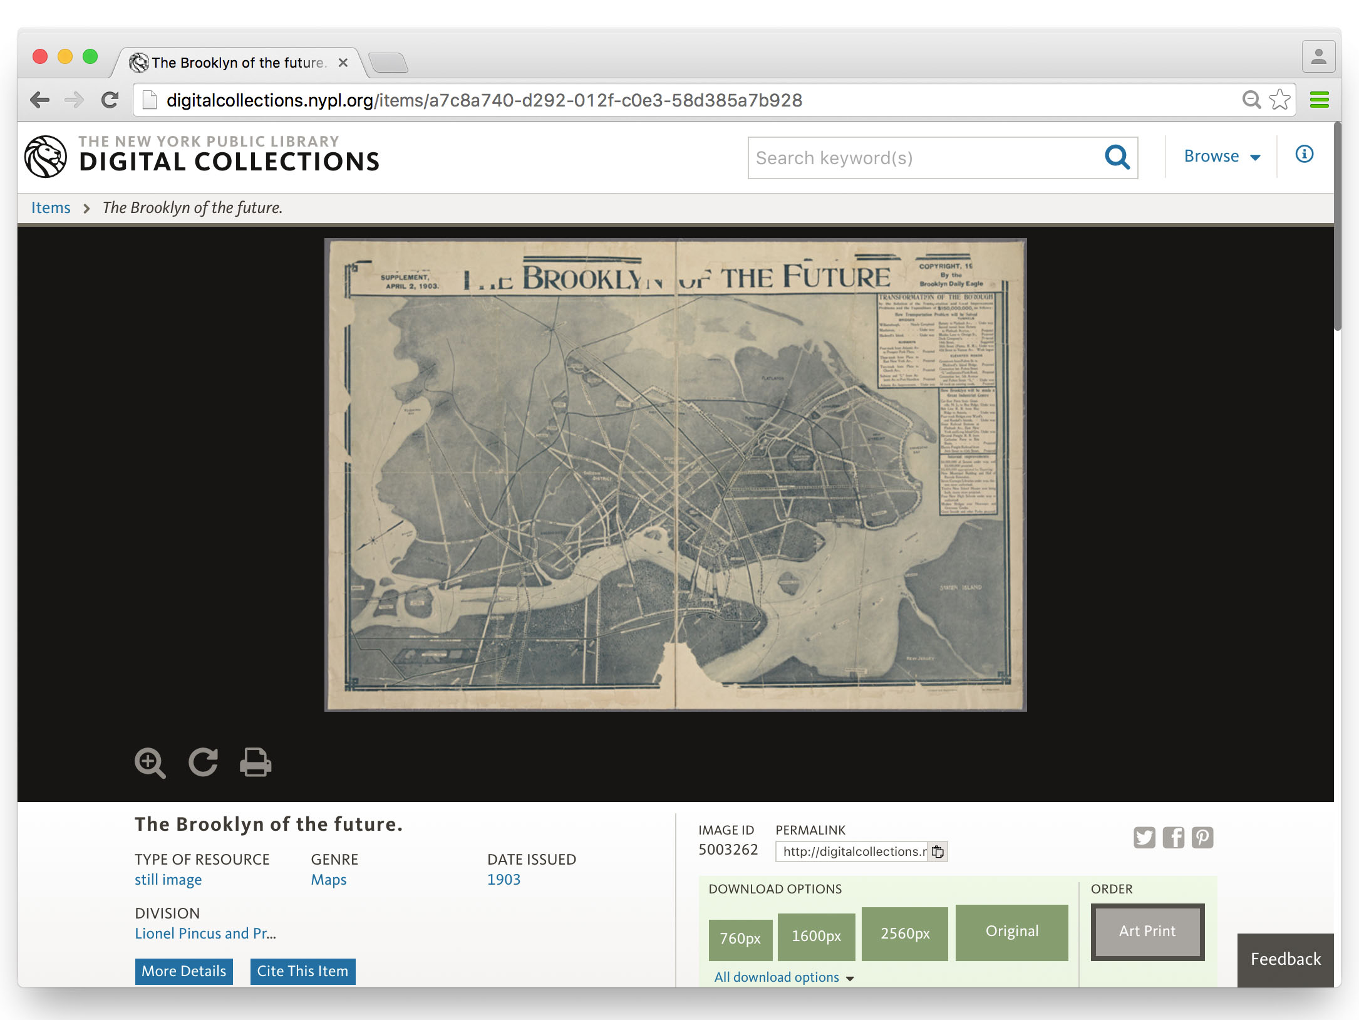
Task: Share on Twitter
Action: click(1144, 838)
